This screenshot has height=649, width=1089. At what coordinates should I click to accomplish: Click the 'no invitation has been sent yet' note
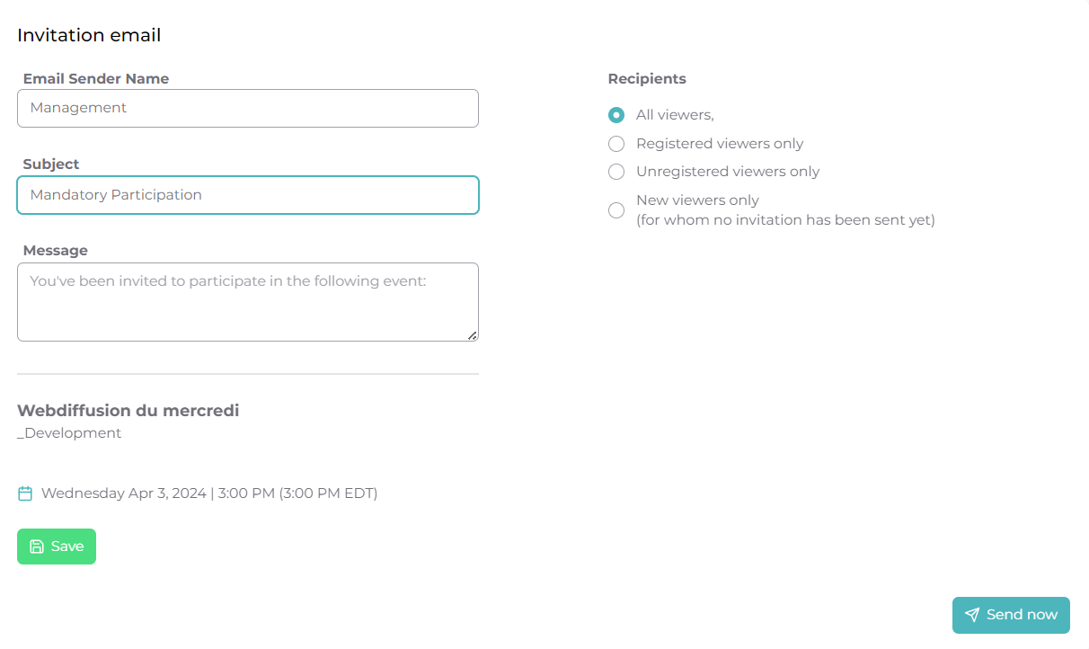(x=785, y=220)
